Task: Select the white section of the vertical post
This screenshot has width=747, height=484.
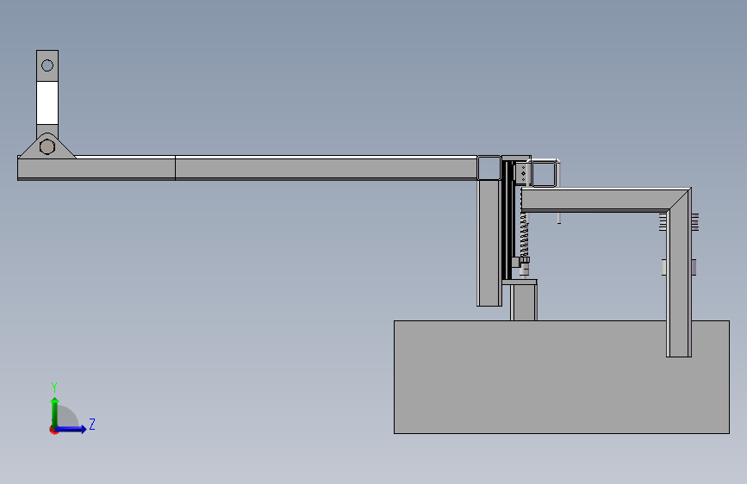Action: pyautogui.click(x=47, y=102)
